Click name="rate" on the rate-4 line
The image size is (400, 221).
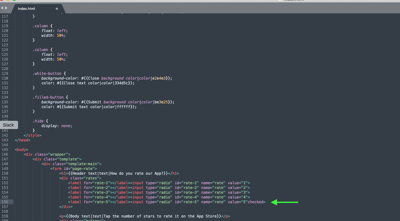click(x=213, y=197)
